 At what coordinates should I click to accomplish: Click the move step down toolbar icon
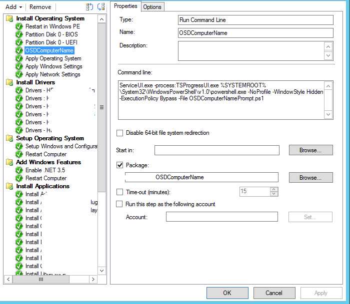click(101, 7)
